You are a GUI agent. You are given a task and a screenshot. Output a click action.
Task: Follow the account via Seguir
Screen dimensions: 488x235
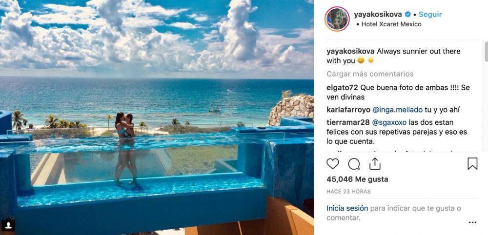click(430, 14)
